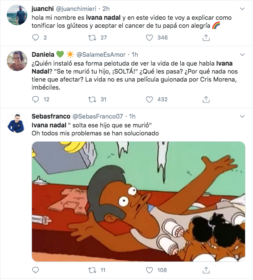
Task: Share Sebasfranco's tweet via share icon
Action: 206,269
